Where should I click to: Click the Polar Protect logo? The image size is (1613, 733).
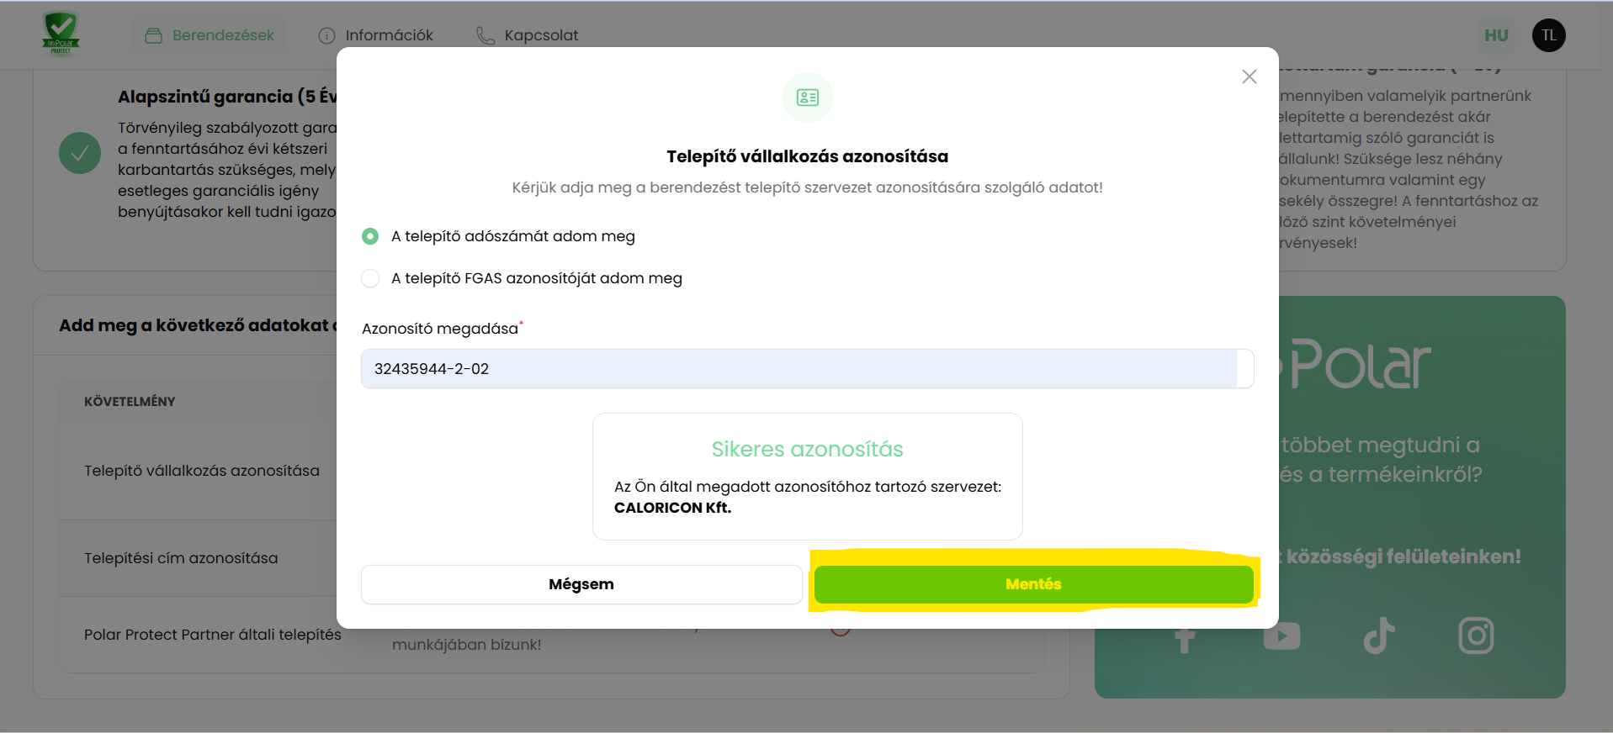pyautogui.click(x=61, y=34)
